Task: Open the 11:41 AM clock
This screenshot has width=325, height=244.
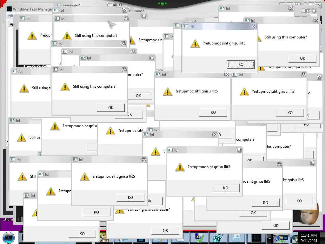Action: pos(308,238)
